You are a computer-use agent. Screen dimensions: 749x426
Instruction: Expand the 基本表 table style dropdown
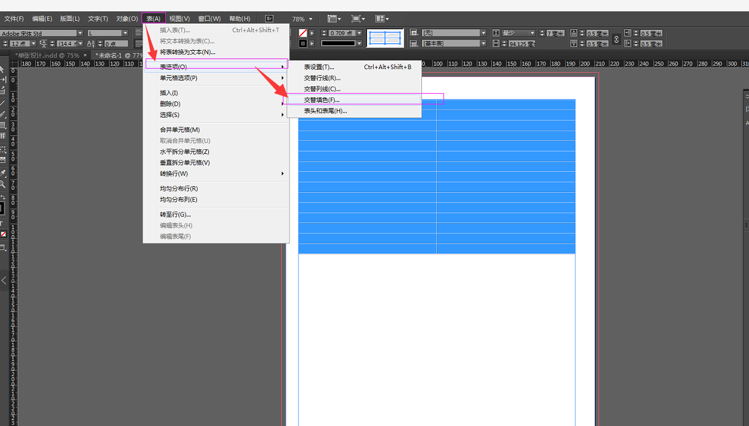tap(483, 44)
